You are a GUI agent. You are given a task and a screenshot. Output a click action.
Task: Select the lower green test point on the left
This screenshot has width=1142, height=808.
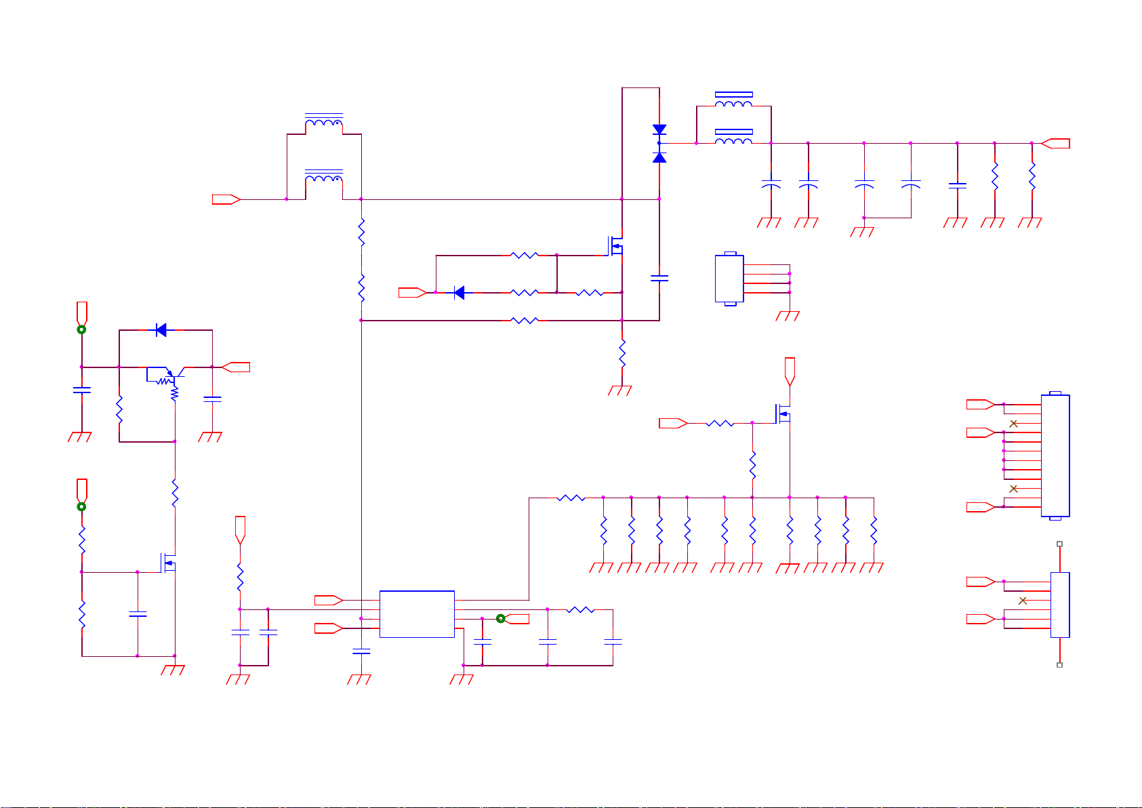pyautogui.click(x=81, y=507)
